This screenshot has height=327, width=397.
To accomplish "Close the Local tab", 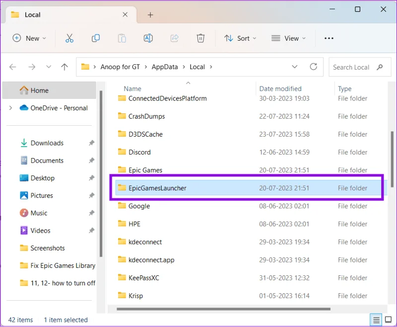I will pyautogui.click(x=125, y=15).
